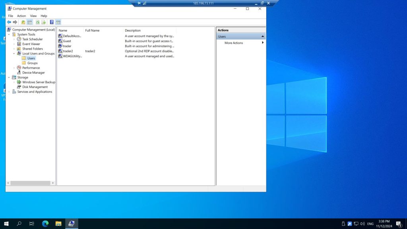This screenshot has width=407, height=229.
Task: Open Microsoft Edge from the taskbar
Action: 45,224
